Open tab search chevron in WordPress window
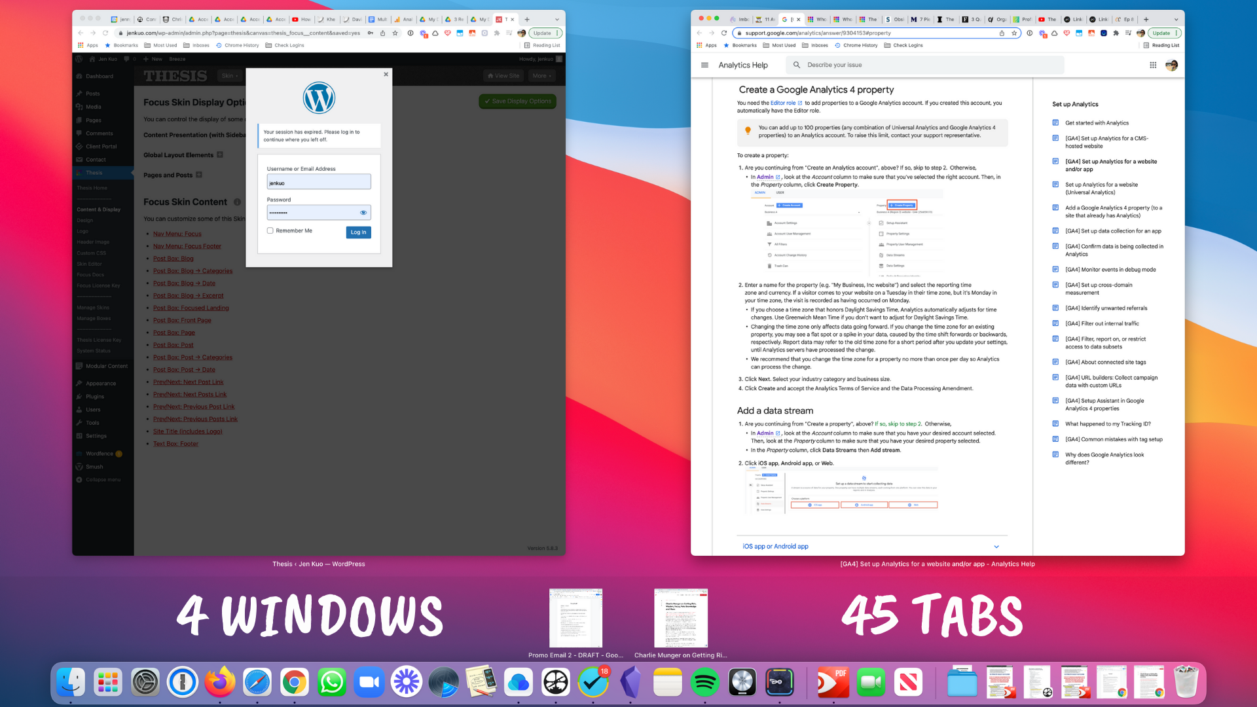Image resolution: width=1257 pixels, height=707 pixels. tap(557, 20)
